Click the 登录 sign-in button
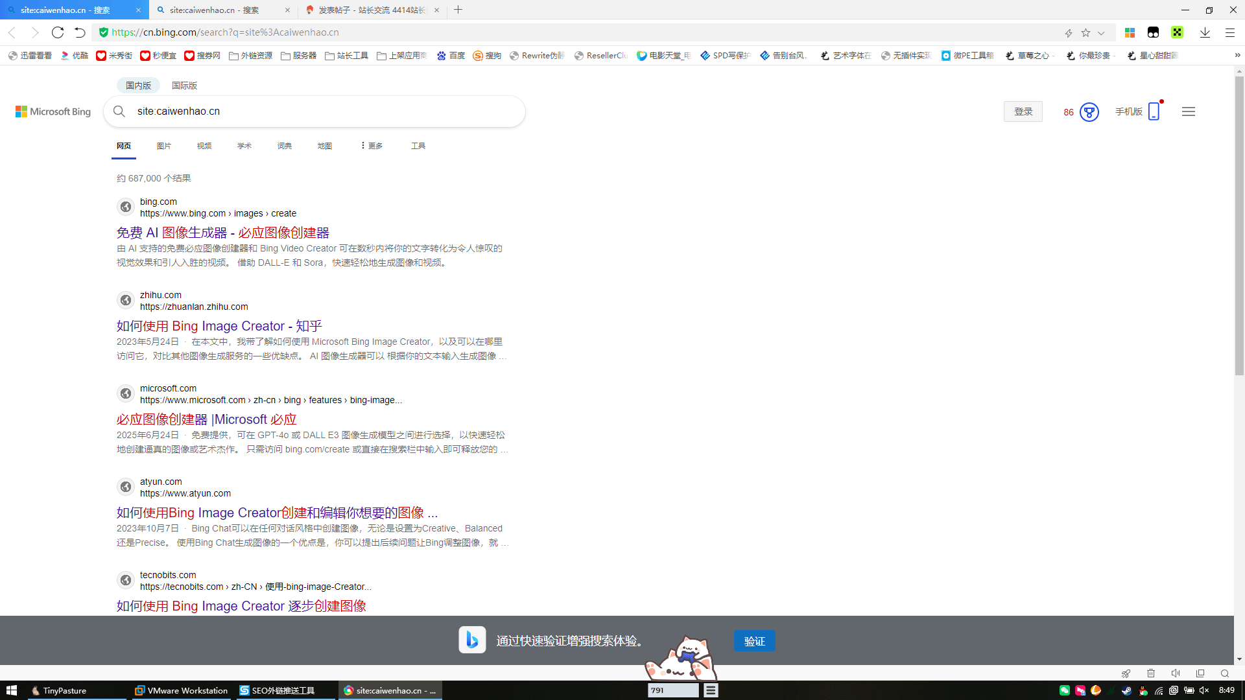 pyautogui.click(x=1023, y=111)
